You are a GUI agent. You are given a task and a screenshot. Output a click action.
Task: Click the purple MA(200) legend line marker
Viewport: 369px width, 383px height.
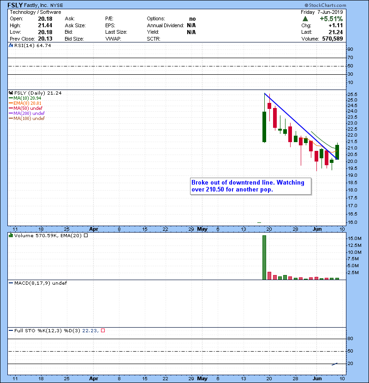(x=11, y=114)
